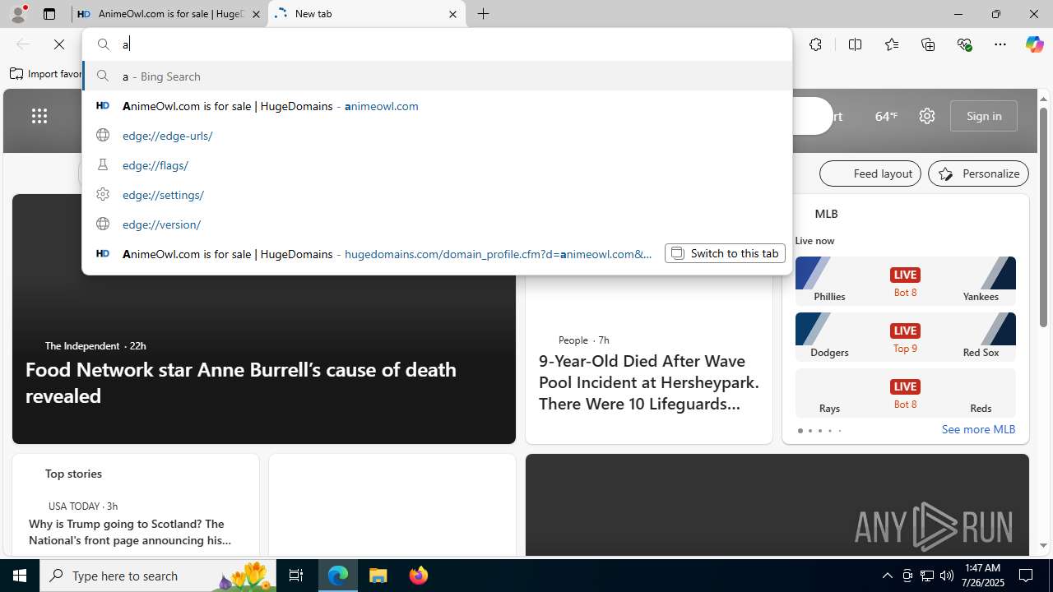Click 'The Independent' source label
Screen dimensions: 1053x592
[82, 345]
